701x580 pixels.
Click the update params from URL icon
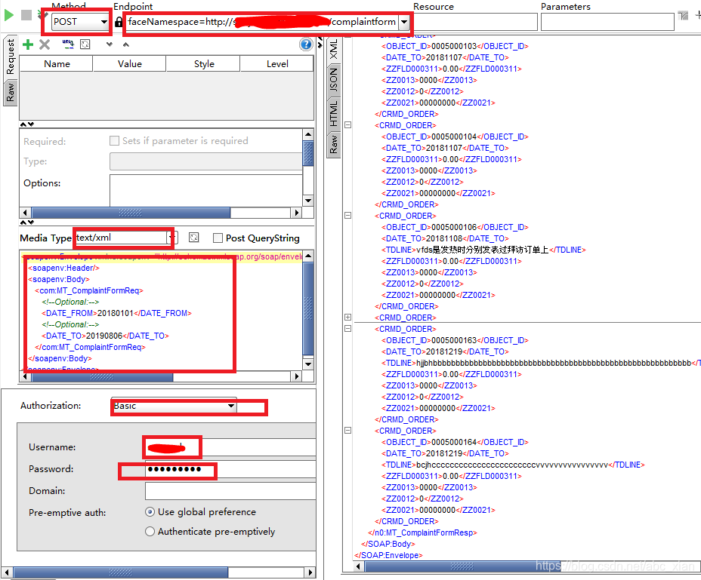pyautogui.click(x=67, y=44)
